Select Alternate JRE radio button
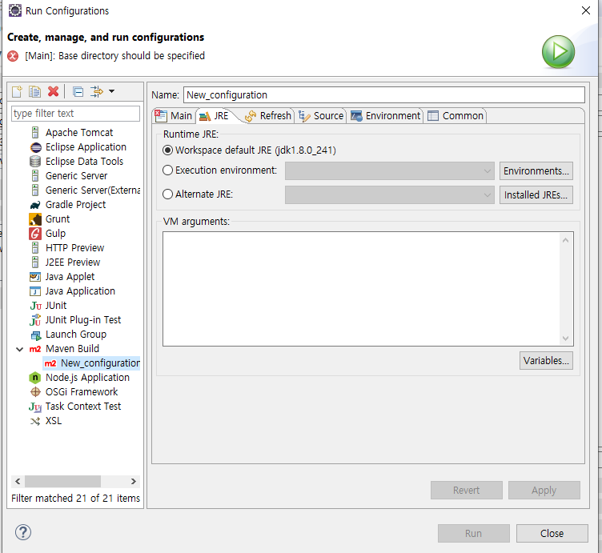 168,194
